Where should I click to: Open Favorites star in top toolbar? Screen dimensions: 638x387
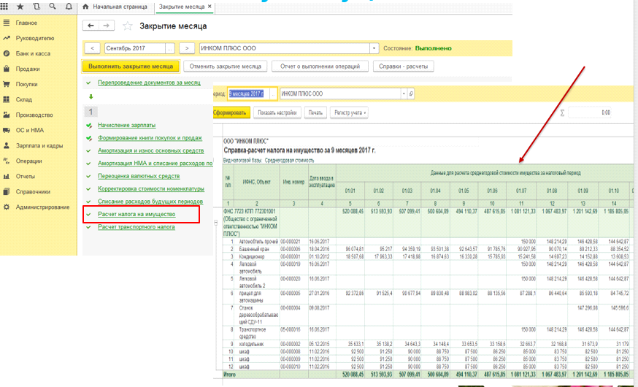(20, 7)
